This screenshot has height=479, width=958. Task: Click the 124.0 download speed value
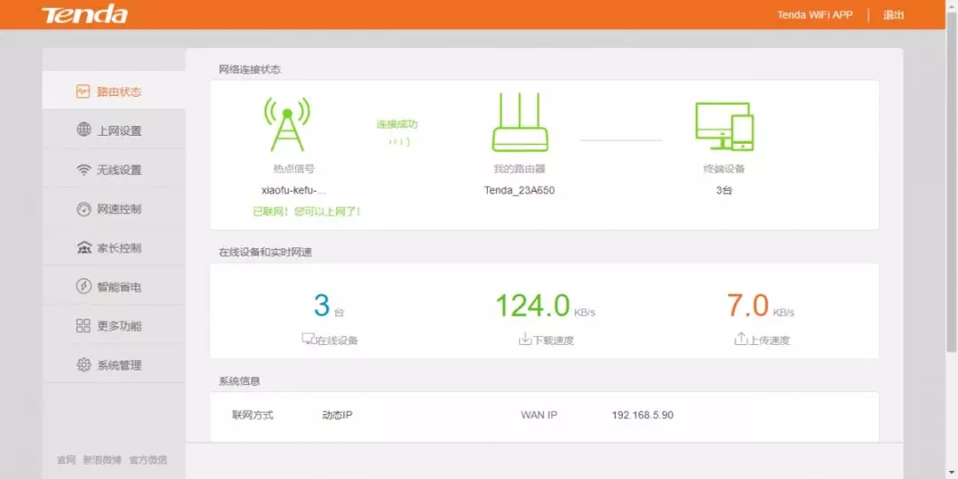click(532, 305)
